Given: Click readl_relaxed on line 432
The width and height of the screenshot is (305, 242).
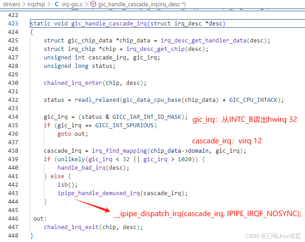Looking at the screenshot, I should pyautogui.click(x=97, y=100).
